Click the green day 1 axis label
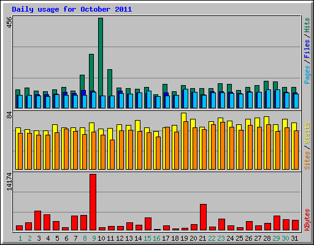Screen dimensions: 314x245 pyautogui.click(x=20, y=238)
